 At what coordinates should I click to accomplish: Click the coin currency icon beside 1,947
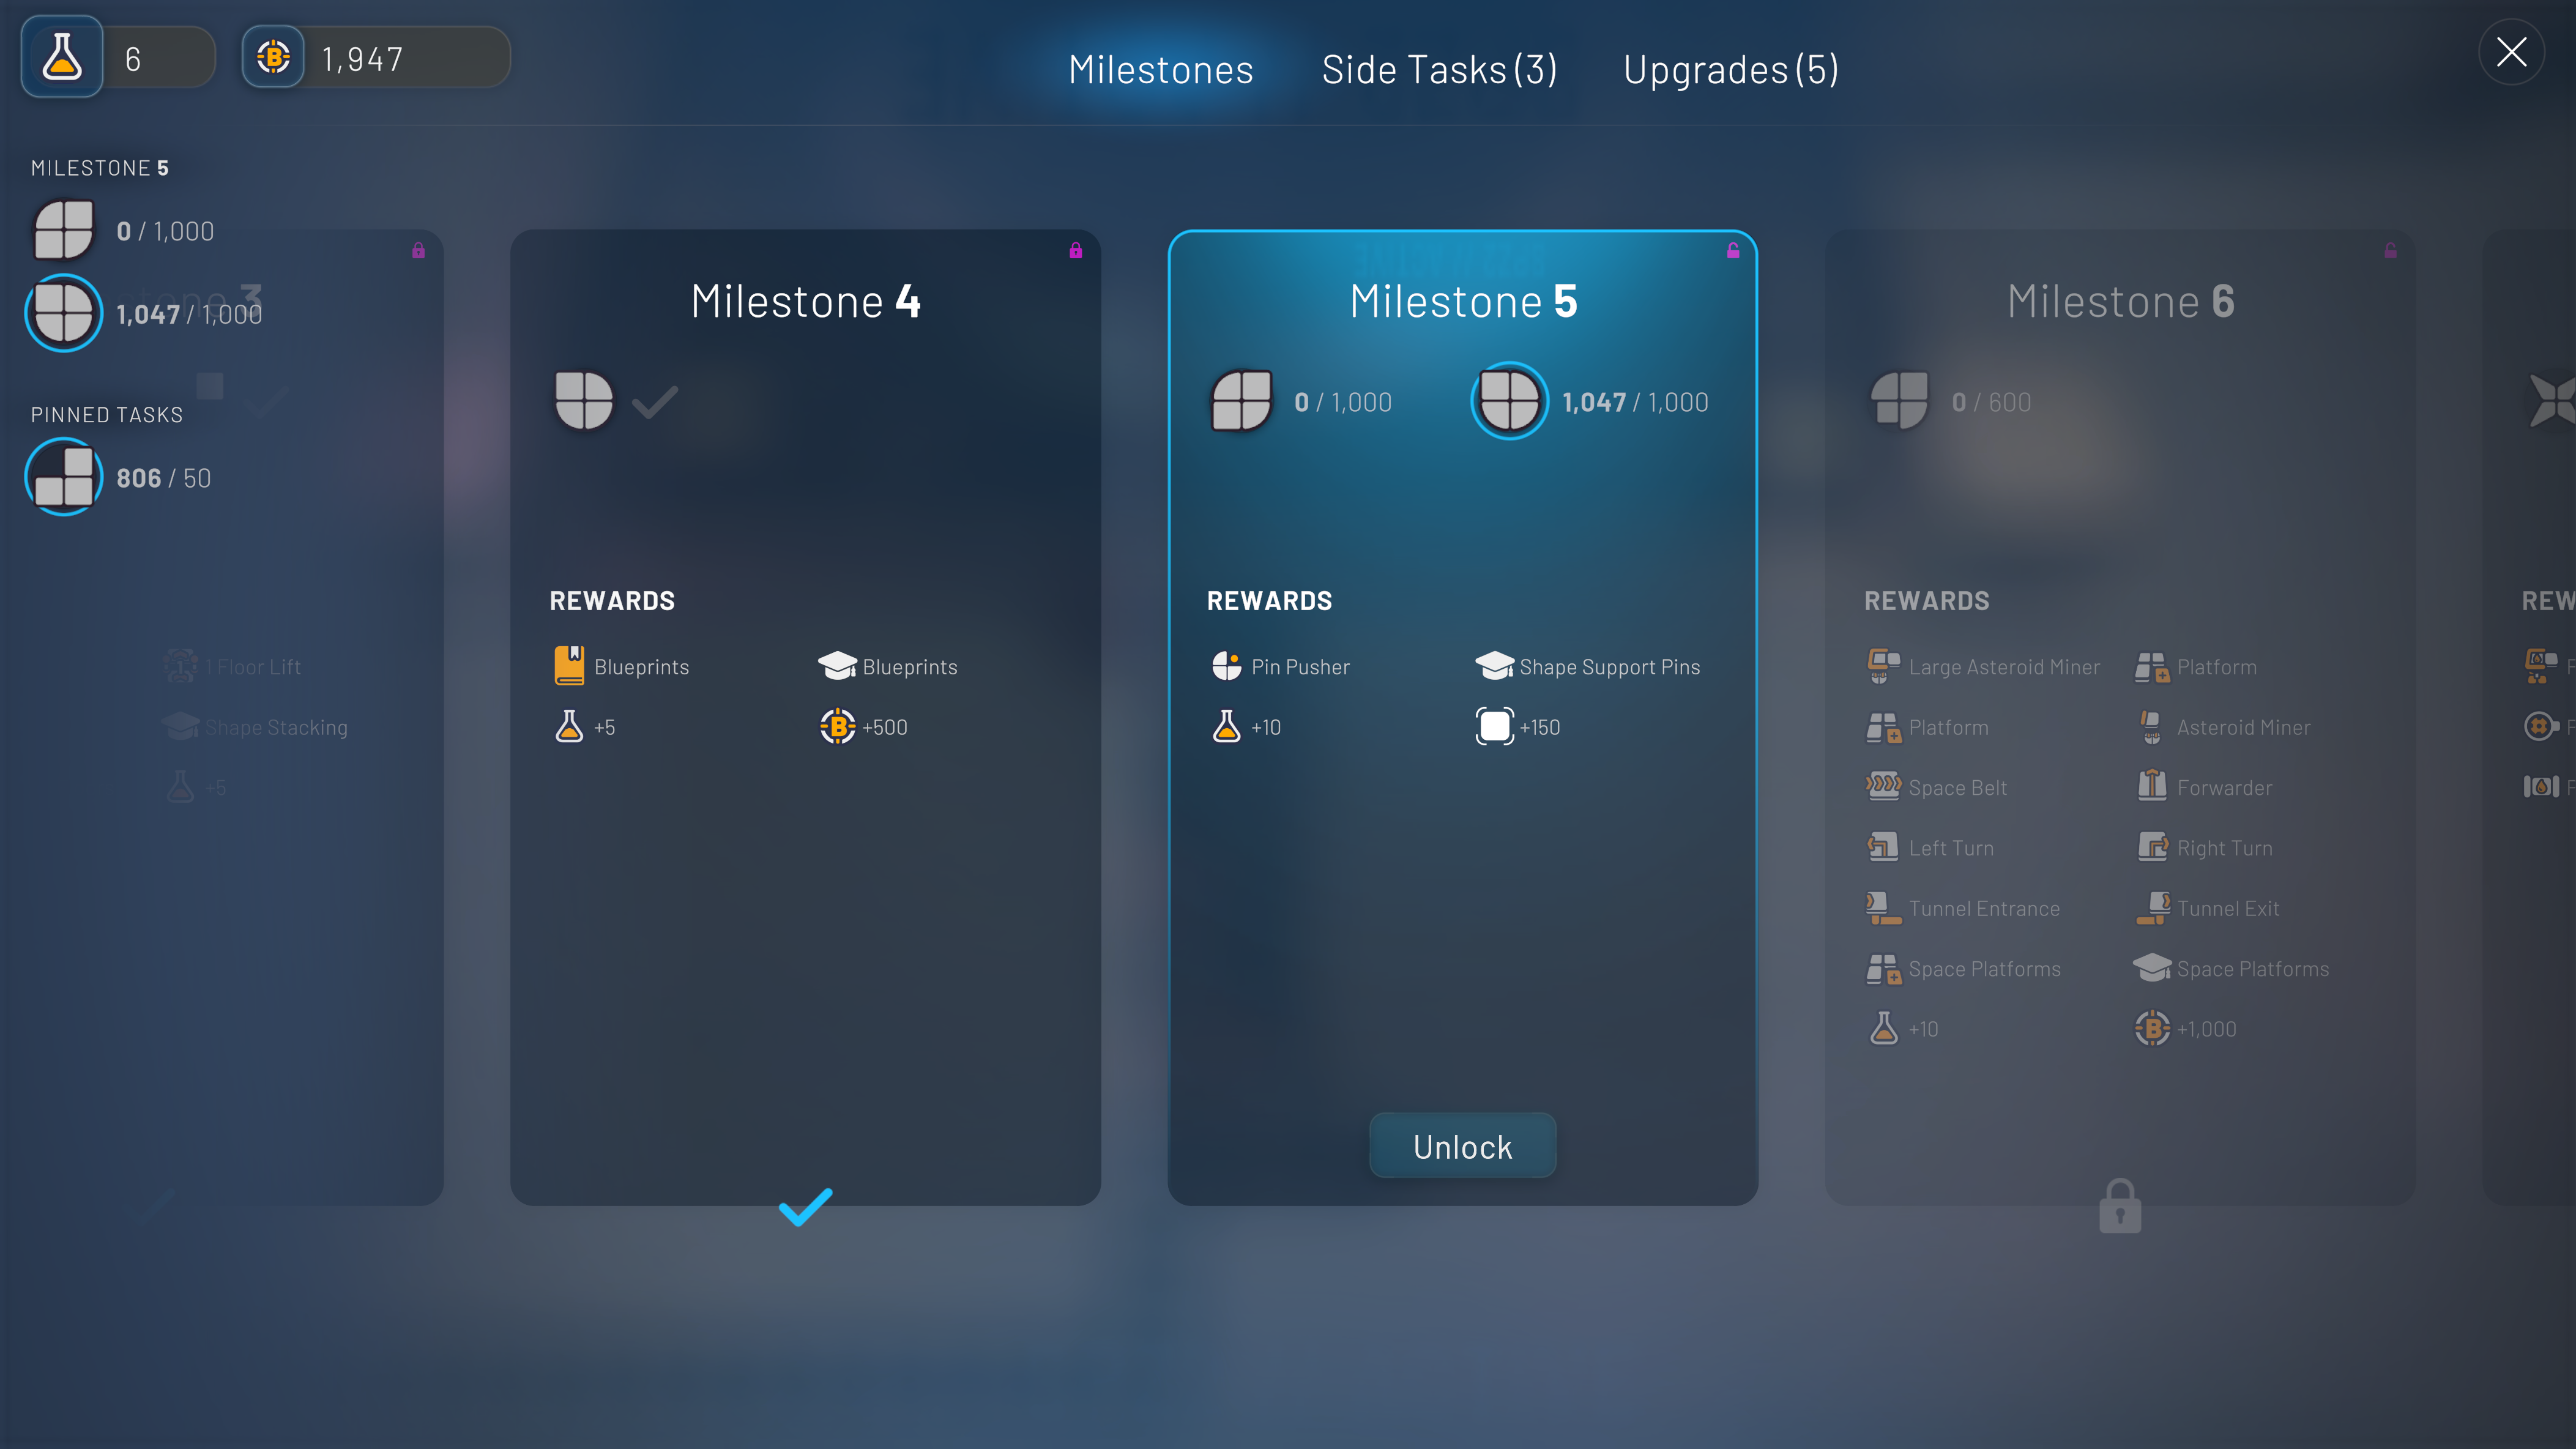273,57
